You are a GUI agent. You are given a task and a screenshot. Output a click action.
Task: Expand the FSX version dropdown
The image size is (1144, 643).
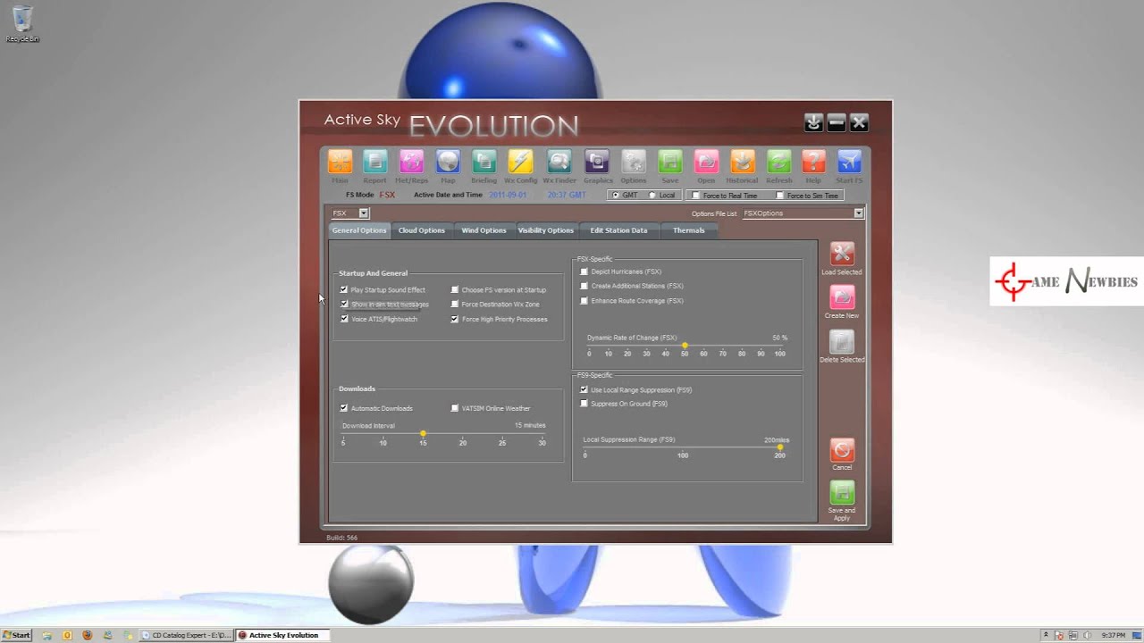(364, 213)
